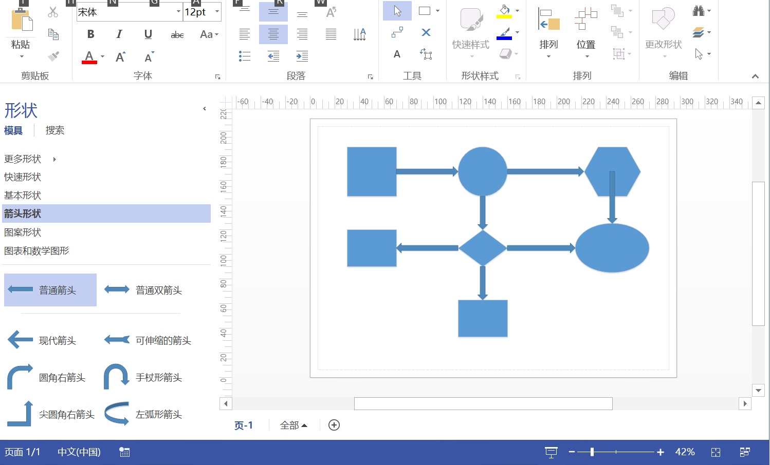Open the 页-1 page tab
Viewport: 770px width, 465px height.
pyautogui.click(x=244, y=425)
